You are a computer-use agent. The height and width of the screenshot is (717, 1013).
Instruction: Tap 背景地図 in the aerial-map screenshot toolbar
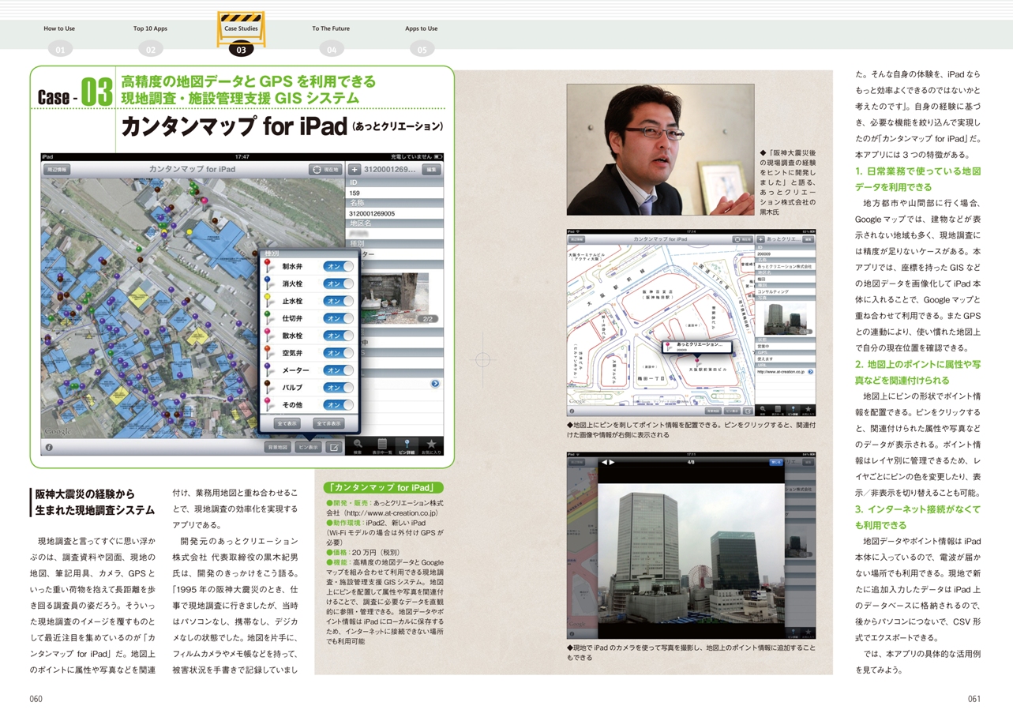pyautogui.click(x=279, y=447)
